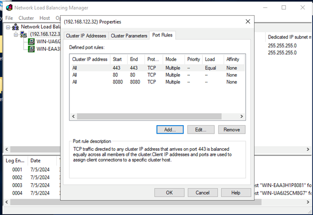Sort rules by Load column header
The image size is (313, 215).
coord(213,59)
